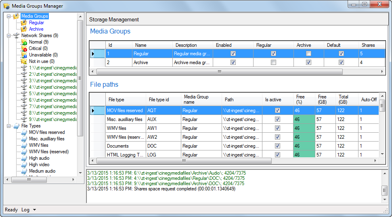Click the Unavailable (0) status icon
This screenshot has width=392, height=217.
point(24,55)
